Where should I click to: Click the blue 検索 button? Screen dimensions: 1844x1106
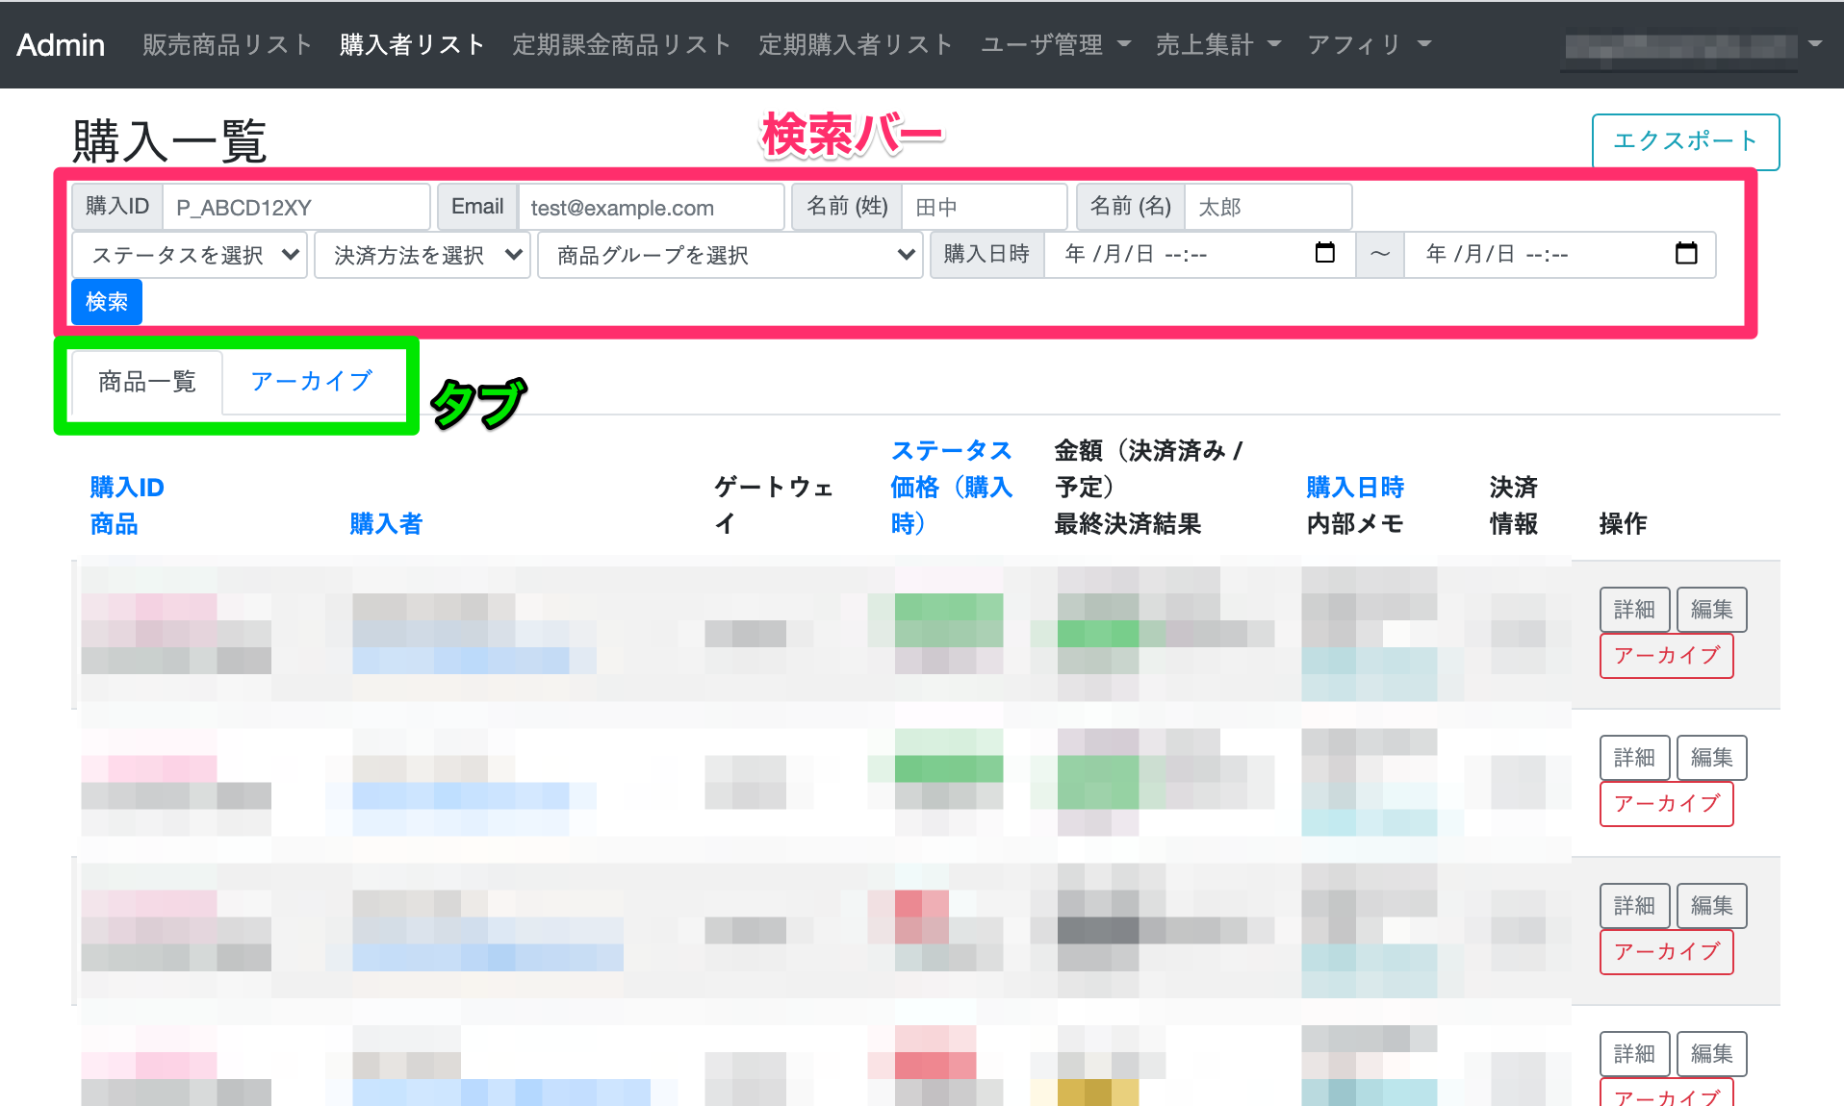point(107,302)
